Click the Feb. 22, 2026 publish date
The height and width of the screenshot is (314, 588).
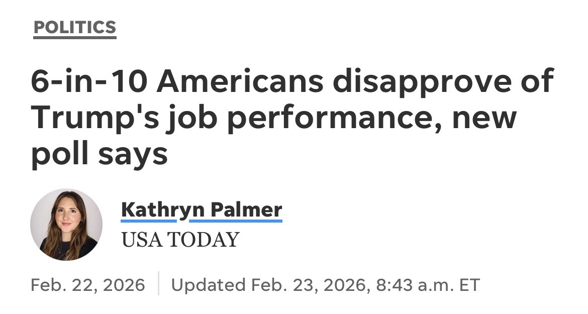tap(87, 285)
